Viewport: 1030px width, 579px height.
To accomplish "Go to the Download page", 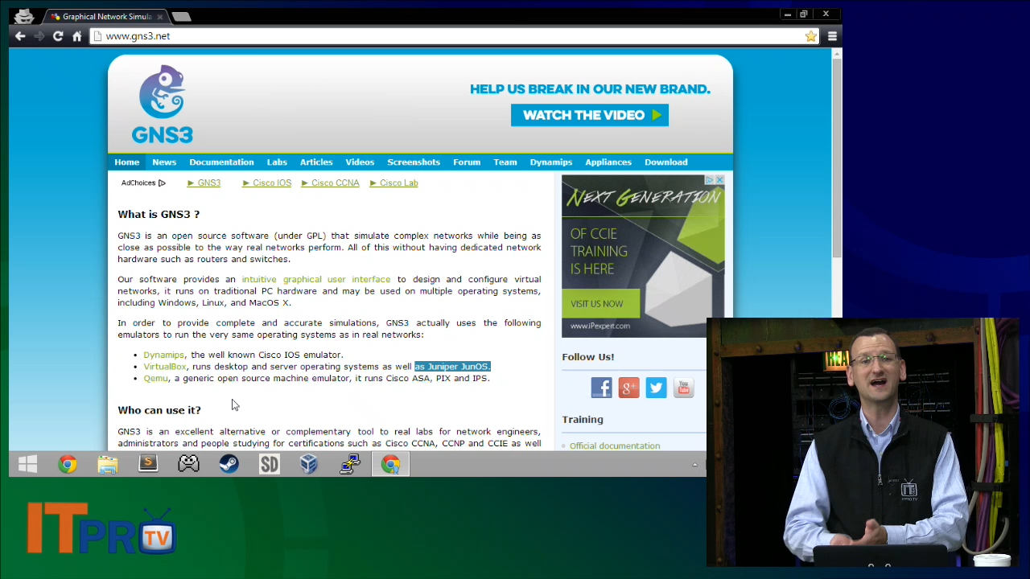I will point(666,162).
